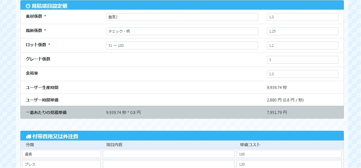Click the 単価コスト field showing 120
The width and height of the screenshot is (361, 168).
tap(289, 164)
